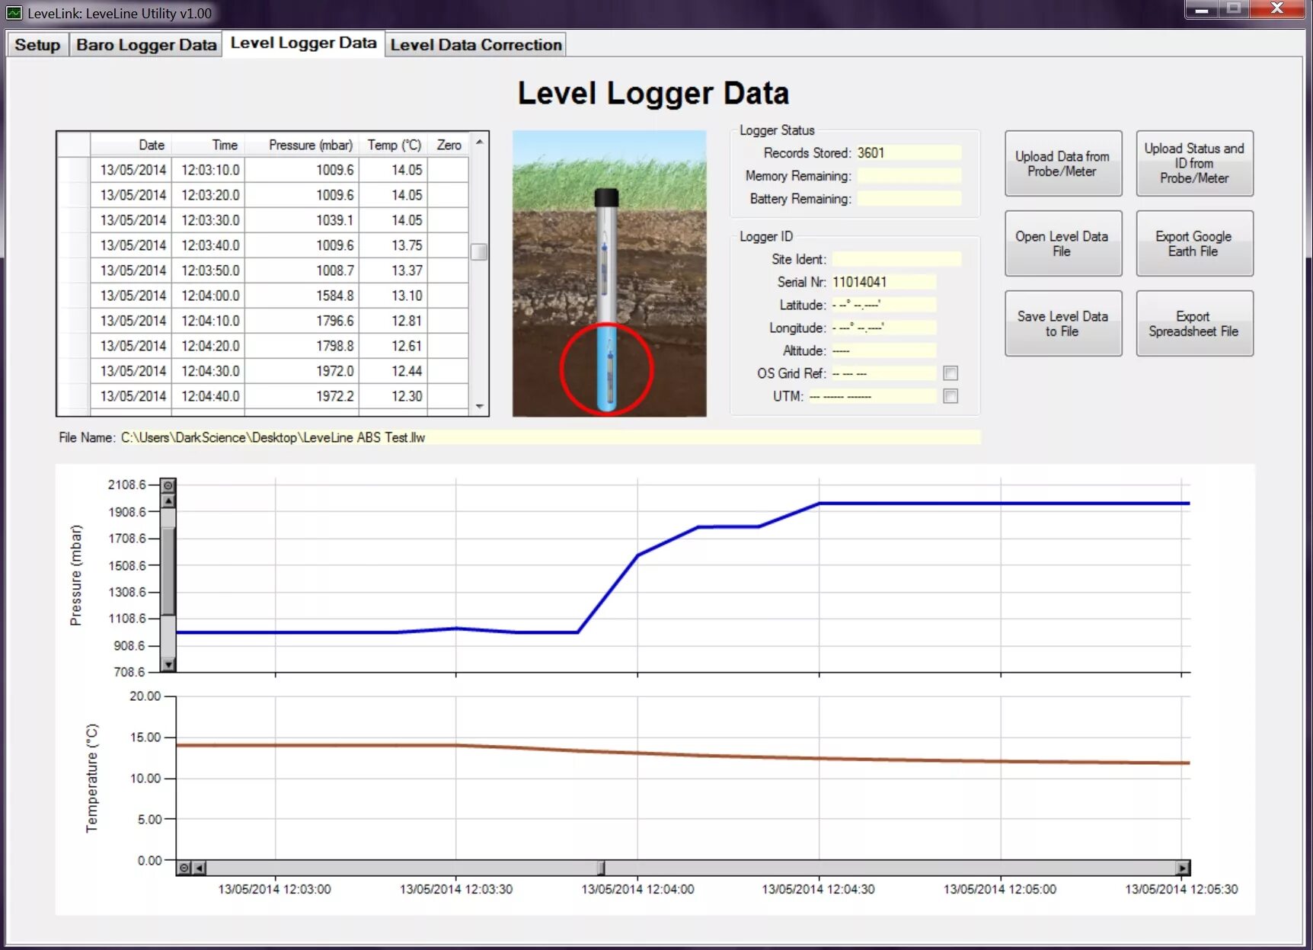1313x950 pixels.
Task: Click the timeline scrollbar left arrow
Action: [198, 867]
